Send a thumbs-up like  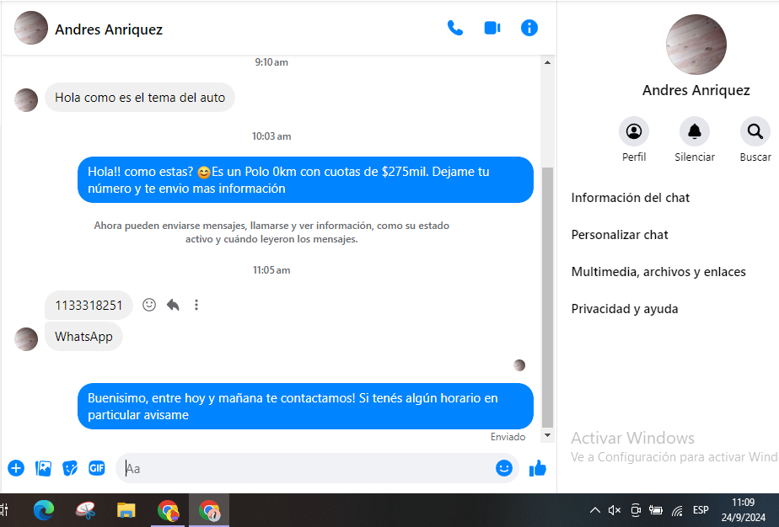click(538, 468)
